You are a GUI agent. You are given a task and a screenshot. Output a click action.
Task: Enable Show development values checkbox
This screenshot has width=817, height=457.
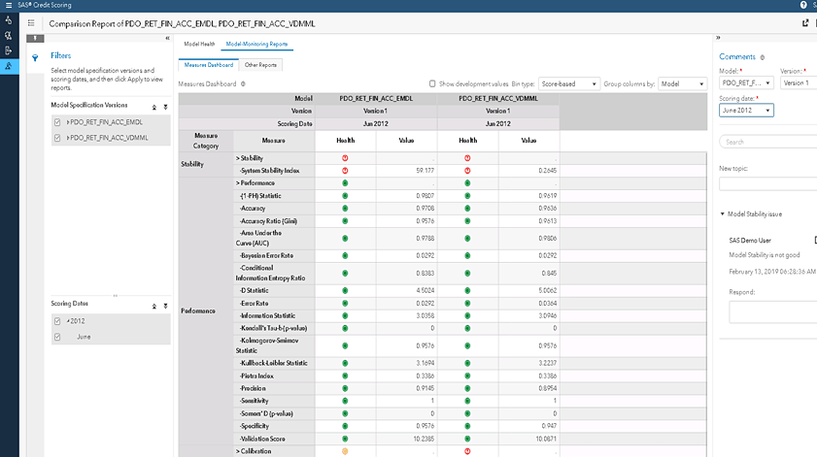[432, 83]
